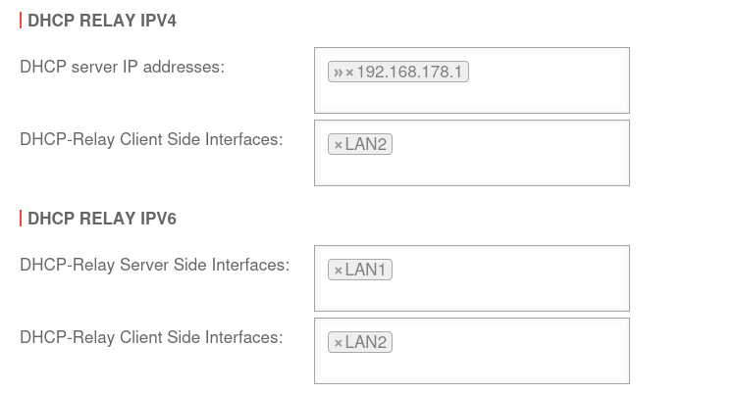
Task: Remove the 192.168.178.1 server address tag
Action: (349, 73)
